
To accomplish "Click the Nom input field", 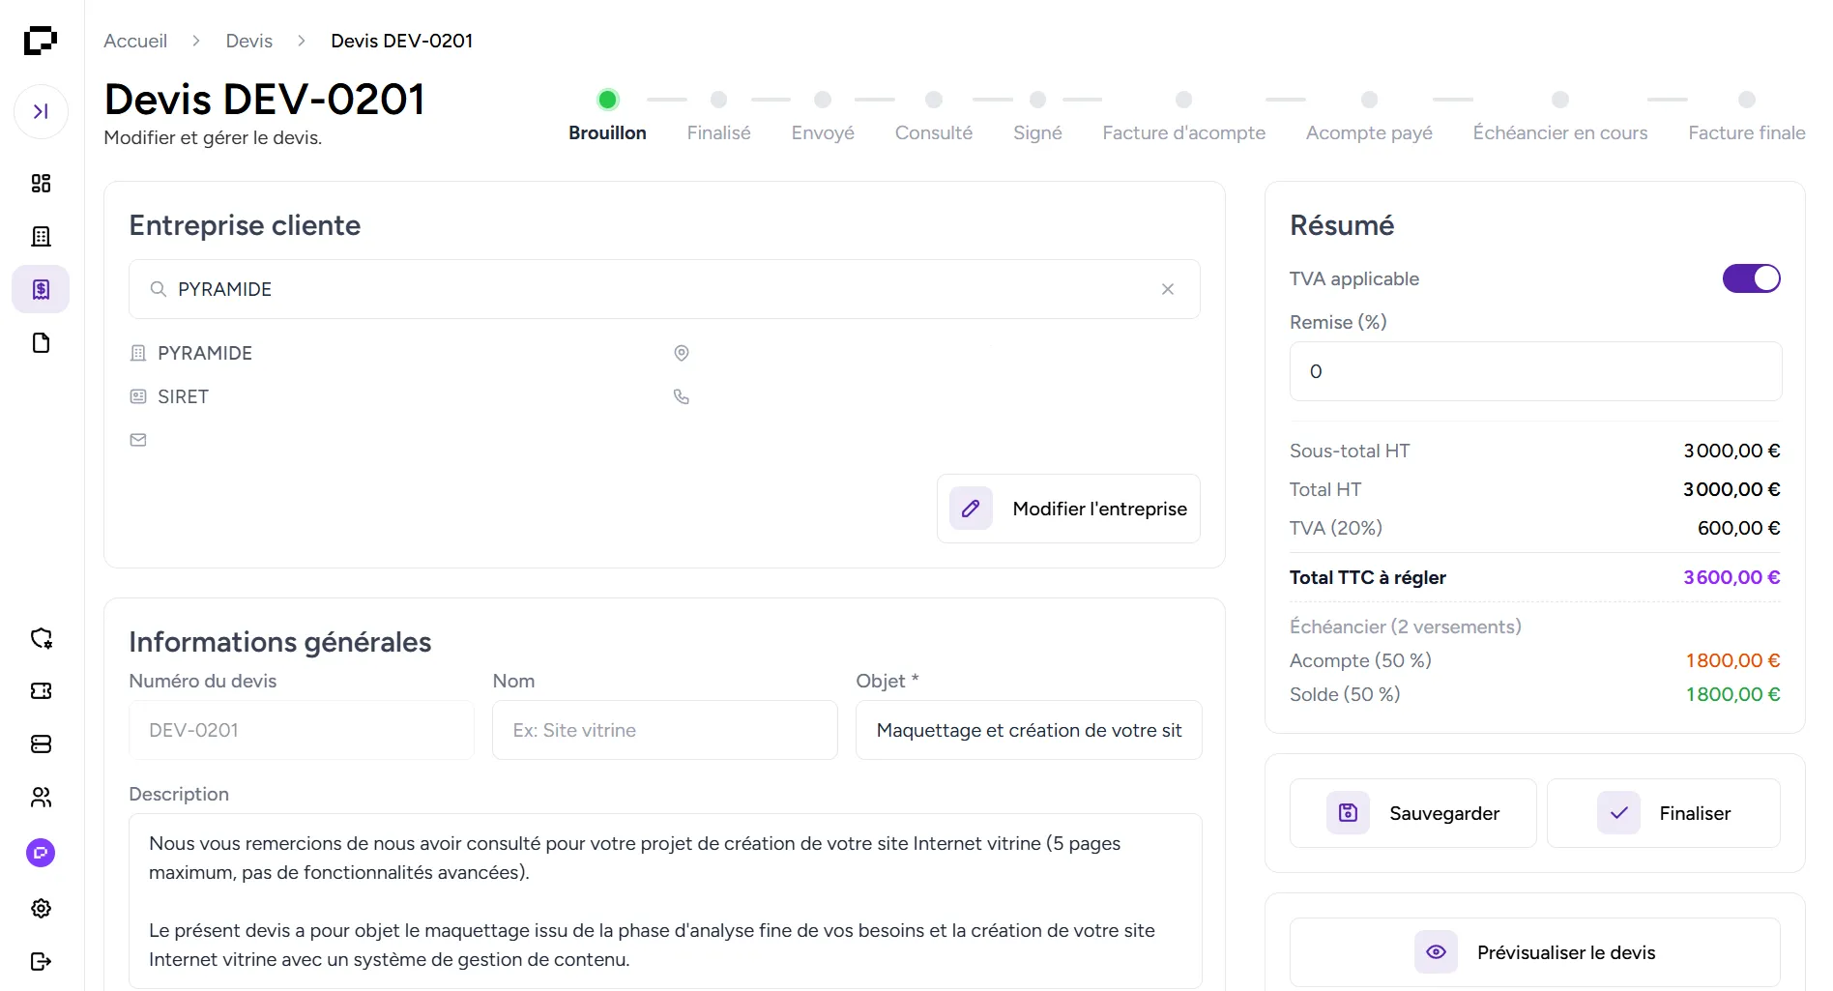I will coord(665,730).
